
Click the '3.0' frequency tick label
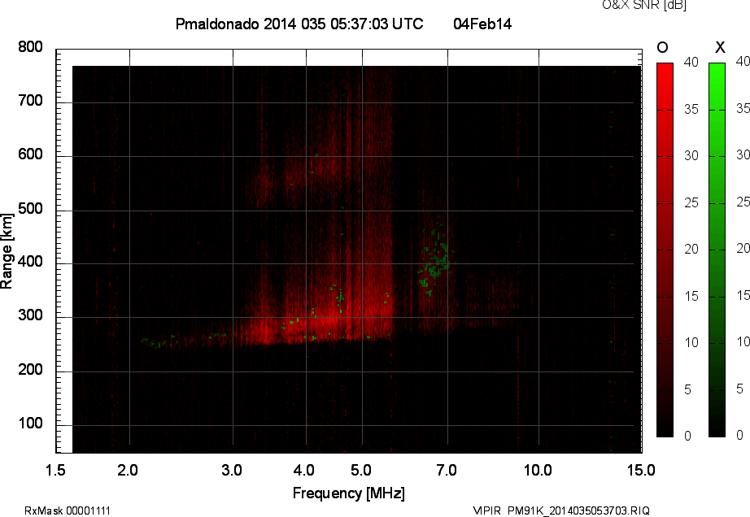pyautogui.click(x=232, y=470)
